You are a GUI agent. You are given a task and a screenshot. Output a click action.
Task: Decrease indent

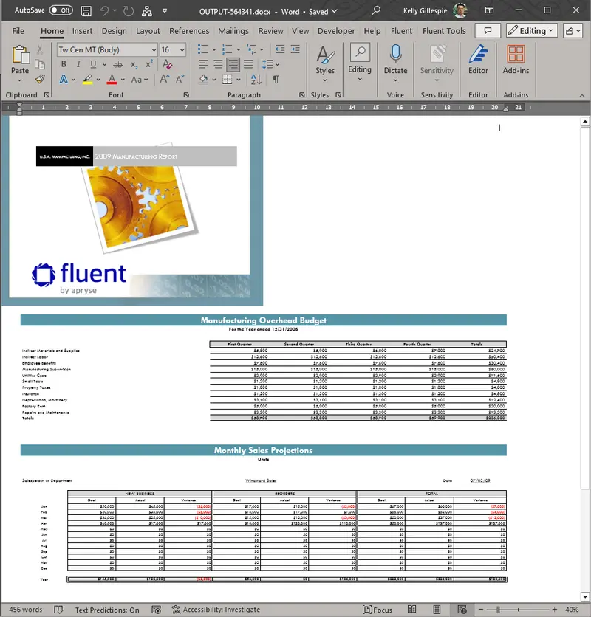[280, 49]
